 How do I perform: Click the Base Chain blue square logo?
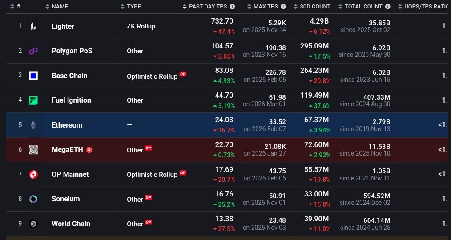pyautogui.click(x=33, y=76)
